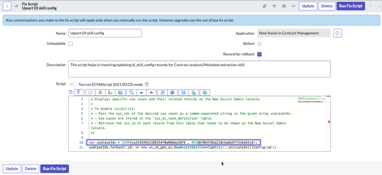Click the 'Fix Script' form title text
Image resolution: width=382 pixels, height=175 pixels.
(x=30, y=4)
